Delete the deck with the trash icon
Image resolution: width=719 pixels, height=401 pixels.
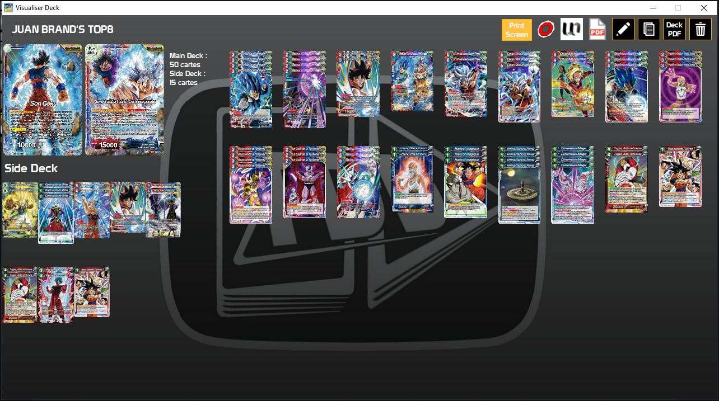[x=700, y=29]
